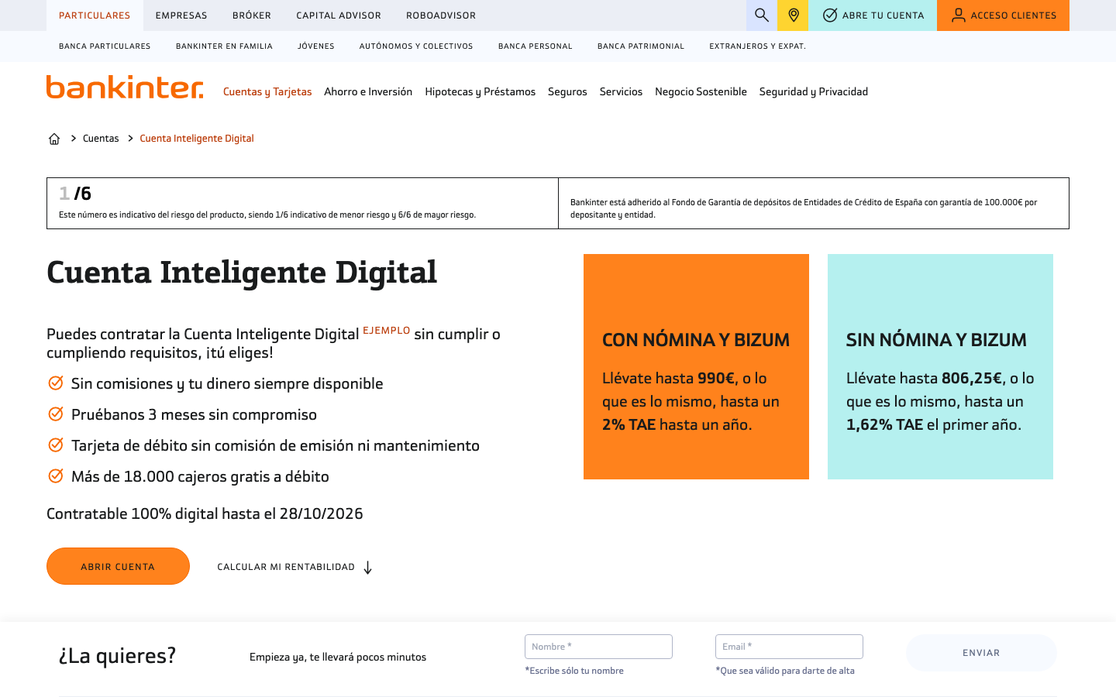Open the EJEMPLO superscript link

387,330
